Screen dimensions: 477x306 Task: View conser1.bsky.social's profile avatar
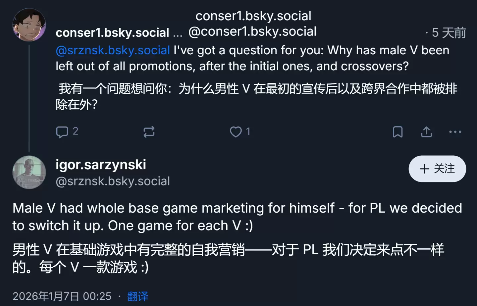coord(29,24)
